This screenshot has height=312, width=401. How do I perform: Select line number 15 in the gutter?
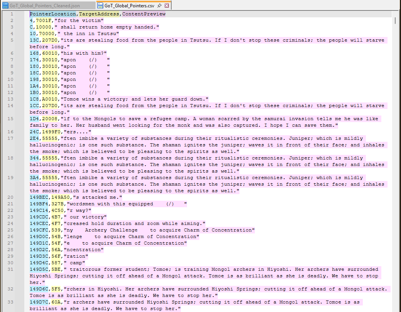[x=10, y=119]
